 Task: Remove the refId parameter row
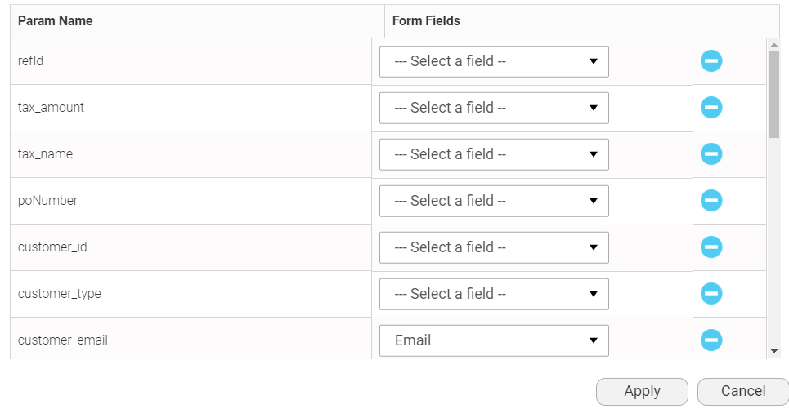[711, 61]
